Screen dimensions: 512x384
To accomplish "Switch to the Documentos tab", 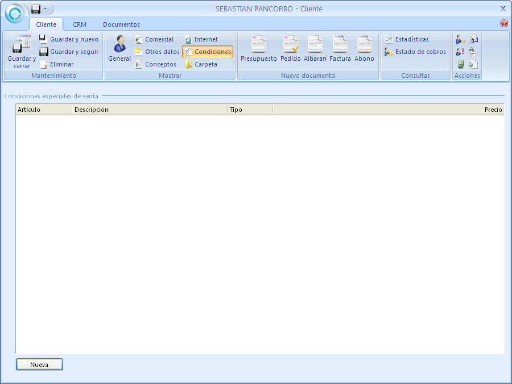I will coord(121,25).
